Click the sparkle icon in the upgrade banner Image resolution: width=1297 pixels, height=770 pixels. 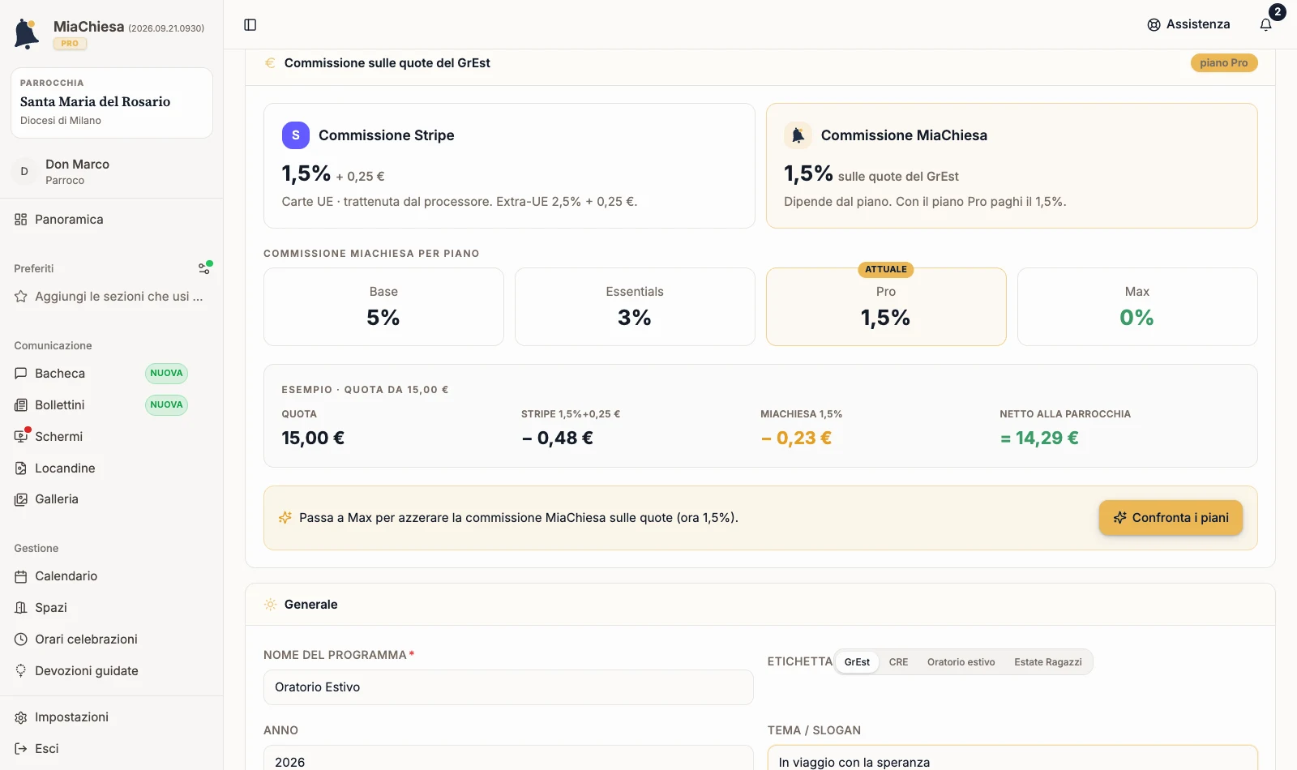tap(285, 518)
